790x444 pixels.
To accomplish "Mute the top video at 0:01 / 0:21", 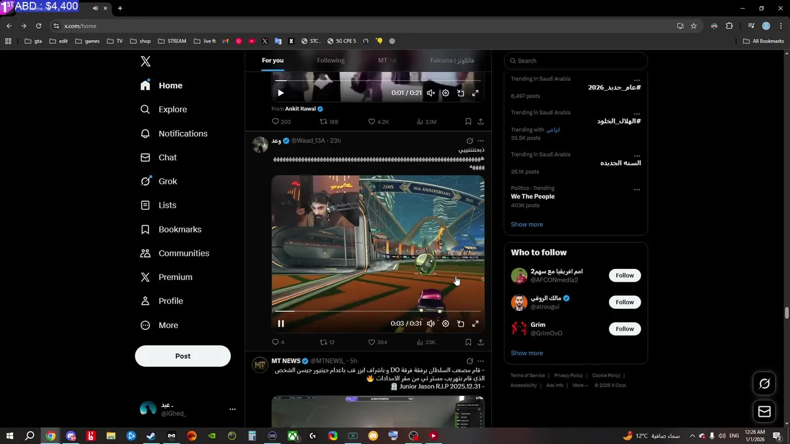I will pyautogui.click(x=431, y=93).
